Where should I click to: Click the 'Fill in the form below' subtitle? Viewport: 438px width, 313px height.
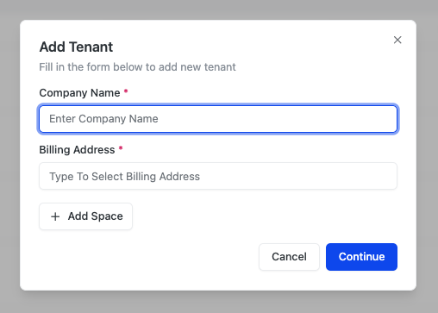[137, 67]
